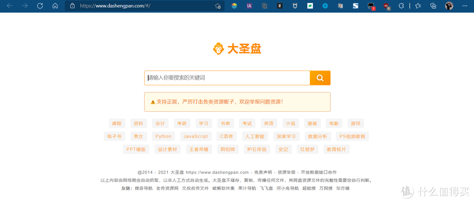Open the 免责声明 footer link
The height and width of the screenshot is (203, 474).
(263, 172)
